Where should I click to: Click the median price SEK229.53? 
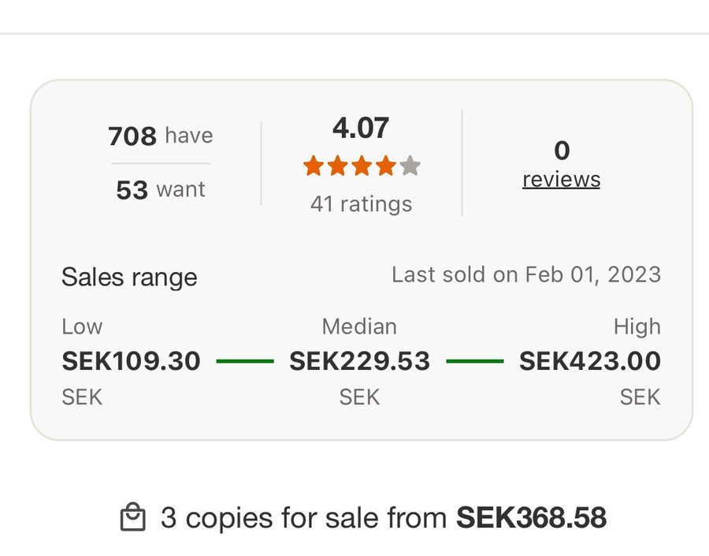[x=360, y=361]
